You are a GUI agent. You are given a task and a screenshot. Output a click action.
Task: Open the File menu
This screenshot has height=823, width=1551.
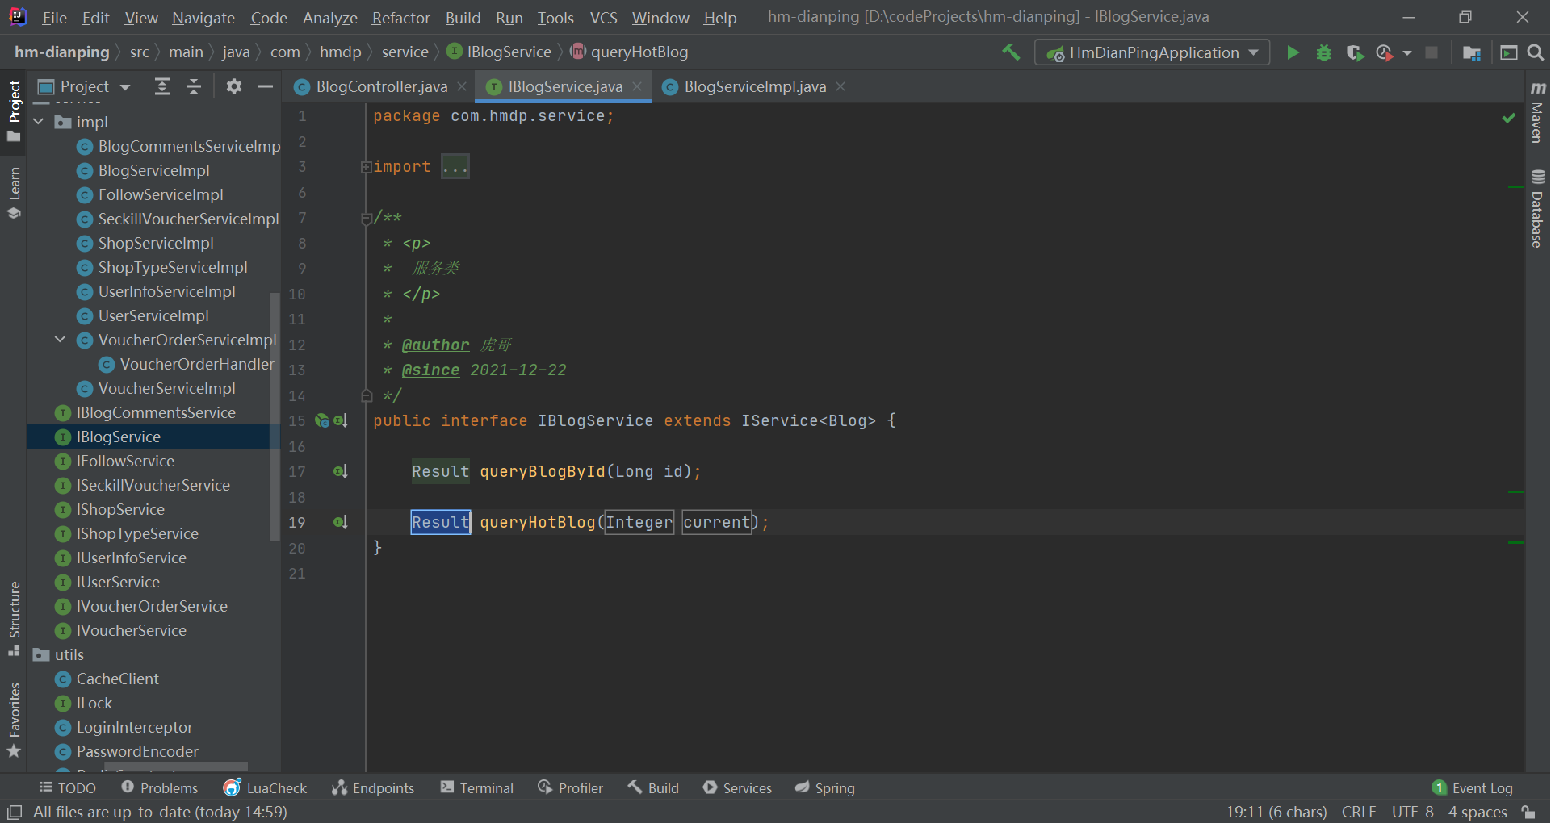54,17
